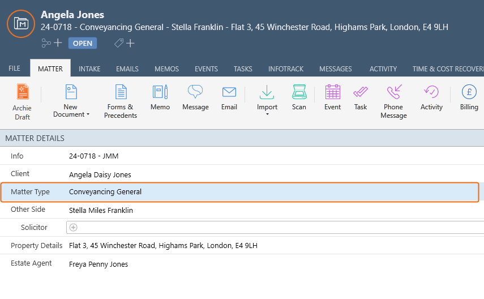
Task: Click the OPEN status badge
Action: [x=83, y=43]
